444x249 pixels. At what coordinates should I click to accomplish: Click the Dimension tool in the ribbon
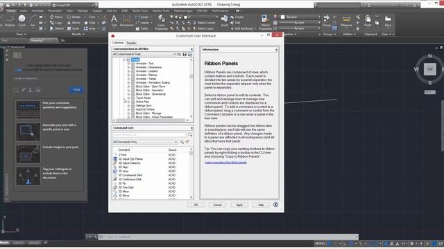click(x=126, y=21)
